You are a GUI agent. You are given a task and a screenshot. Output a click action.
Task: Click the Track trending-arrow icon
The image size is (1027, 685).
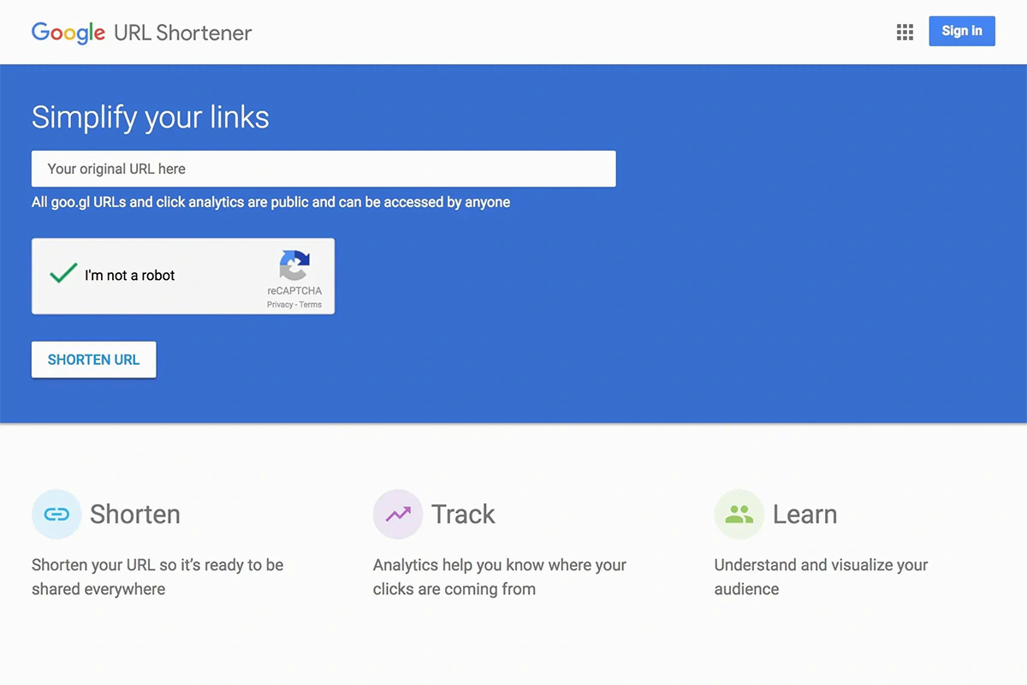click(x=398, y=515)
